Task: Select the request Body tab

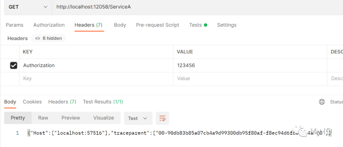Action: pos(120,25)
